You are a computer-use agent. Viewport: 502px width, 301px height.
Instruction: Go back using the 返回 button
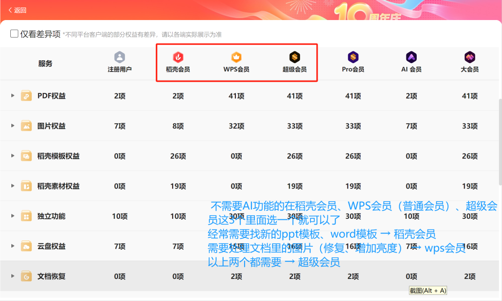(17, 10)
